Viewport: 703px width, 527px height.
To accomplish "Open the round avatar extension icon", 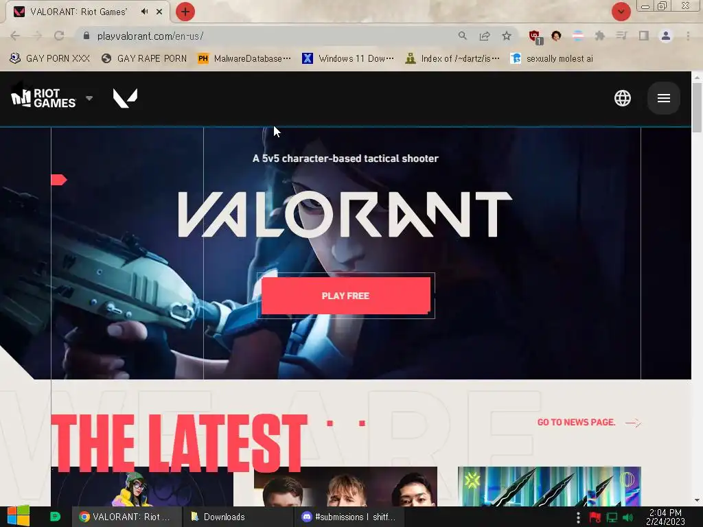I will (x=556, y=36).
